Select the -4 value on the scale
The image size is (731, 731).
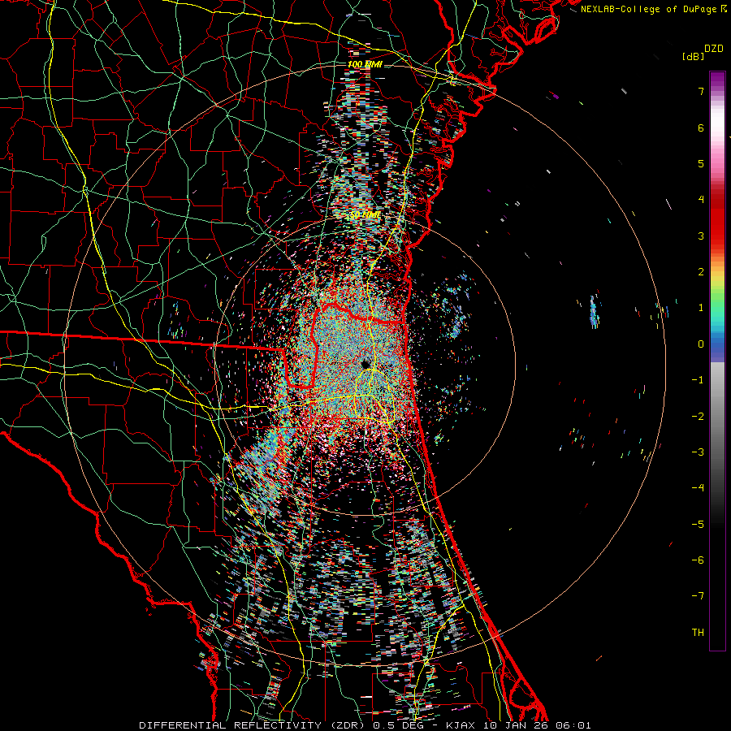698,488
